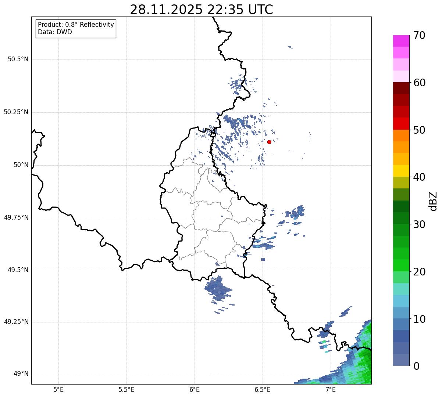Image resolution: width=442 pixels, height=397 pixels.
Task: Pick the bottom grey-blue swatch at 0 dBZ
Action: point(401,360)
